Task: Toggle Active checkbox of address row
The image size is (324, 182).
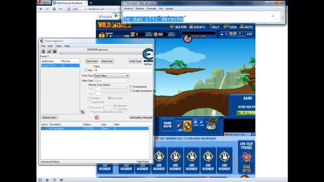Action: [x=43, y=128]
